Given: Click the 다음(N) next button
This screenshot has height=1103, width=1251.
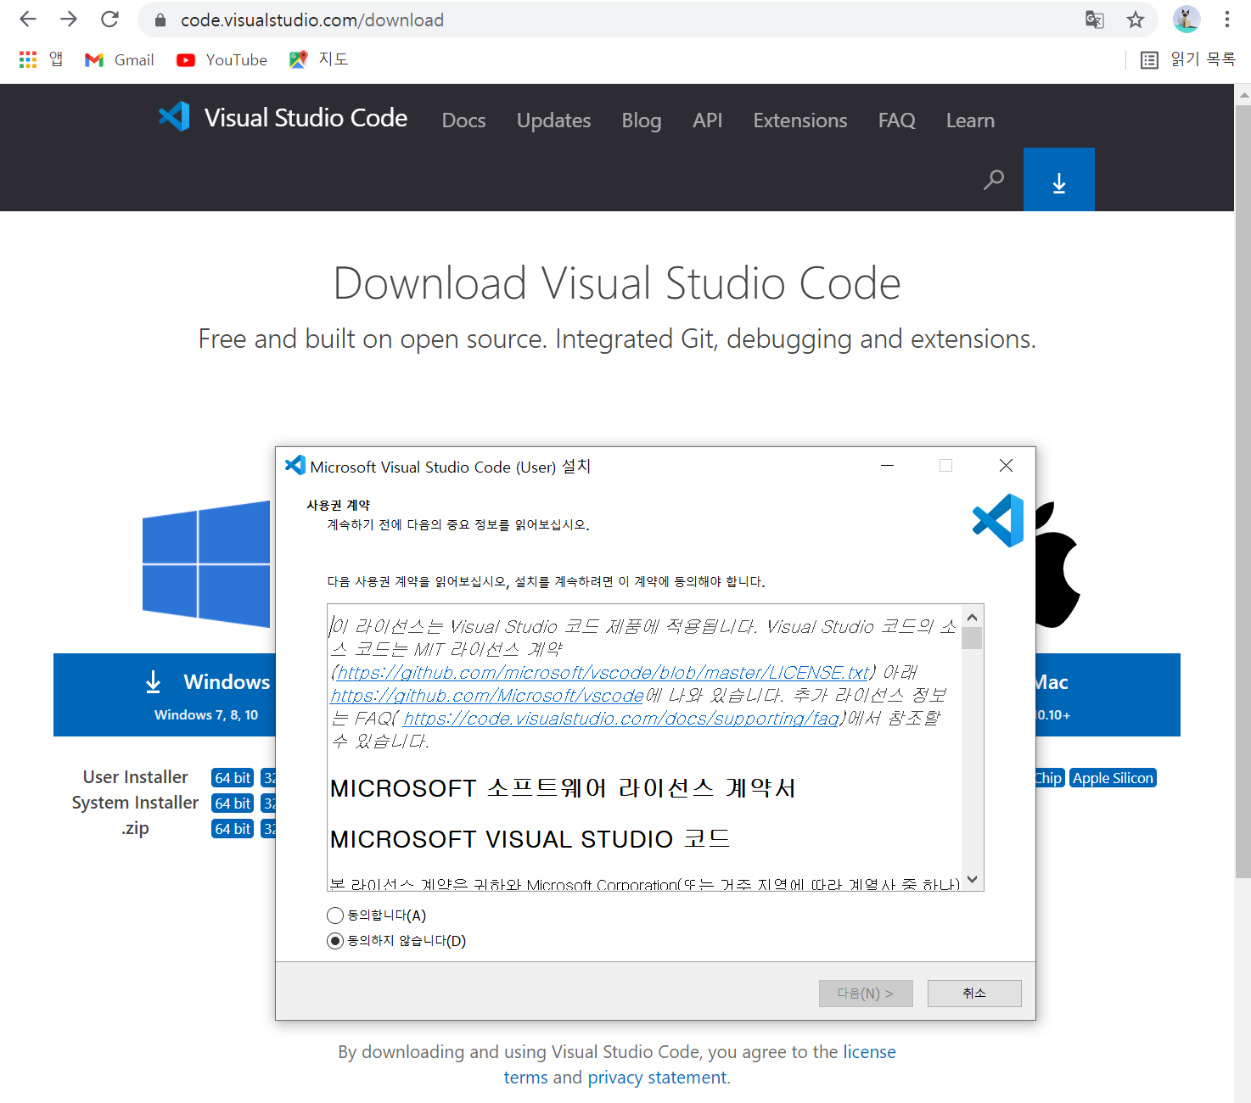Looking at the screenshot, I should click(866, 994).
